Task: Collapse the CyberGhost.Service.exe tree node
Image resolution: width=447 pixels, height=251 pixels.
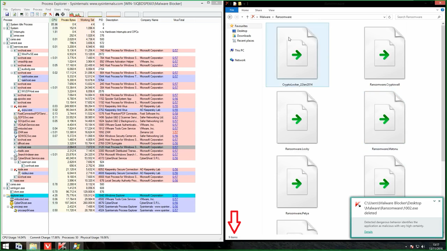Action: (x=12, y=158)
